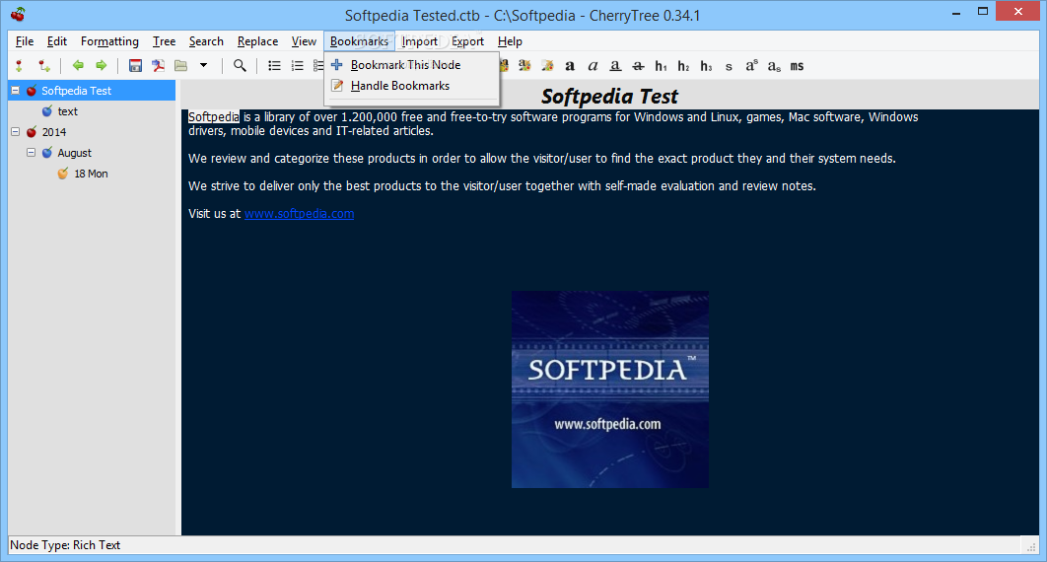Toggle subscript formatting icon

774,66
